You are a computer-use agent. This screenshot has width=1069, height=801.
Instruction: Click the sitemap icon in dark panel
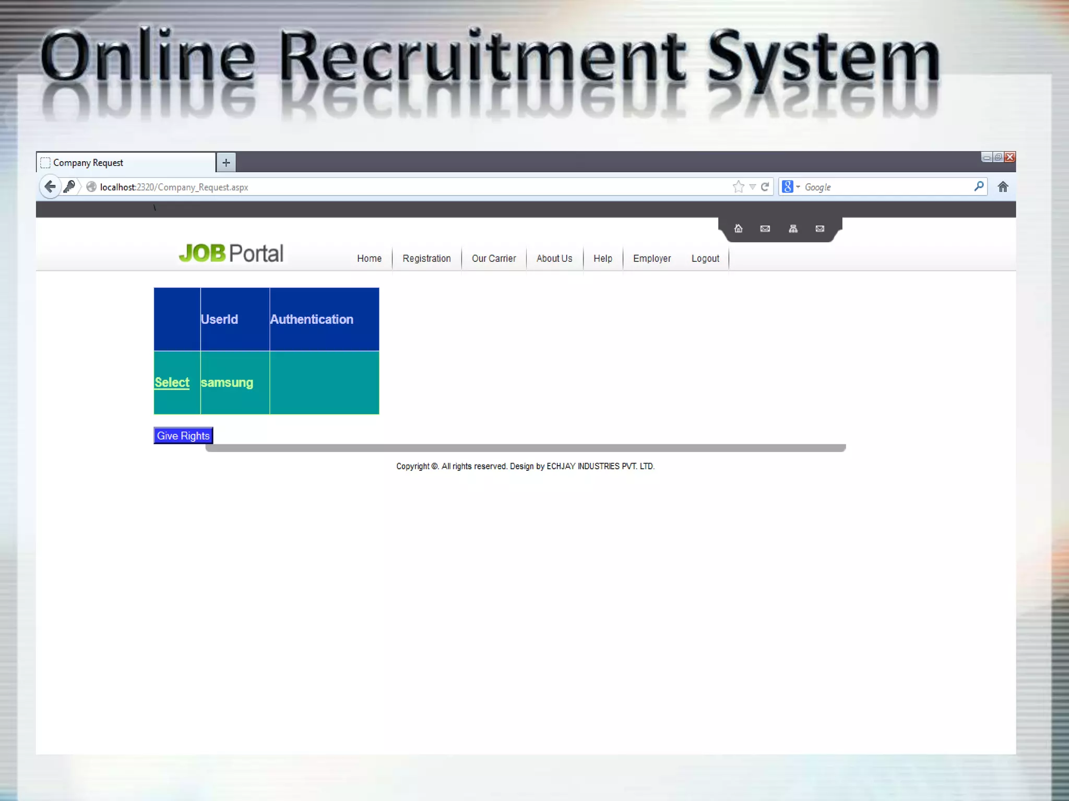pos(793,228)
